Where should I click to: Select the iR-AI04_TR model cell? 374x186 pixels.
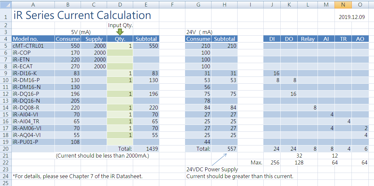[33, 121]
